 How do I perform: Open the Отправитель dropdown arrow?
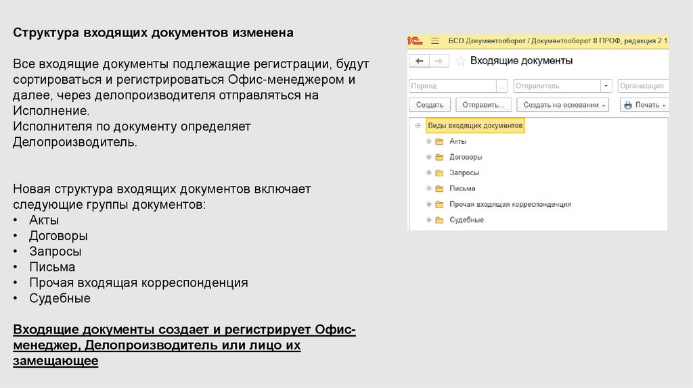[x=606, y=86]
